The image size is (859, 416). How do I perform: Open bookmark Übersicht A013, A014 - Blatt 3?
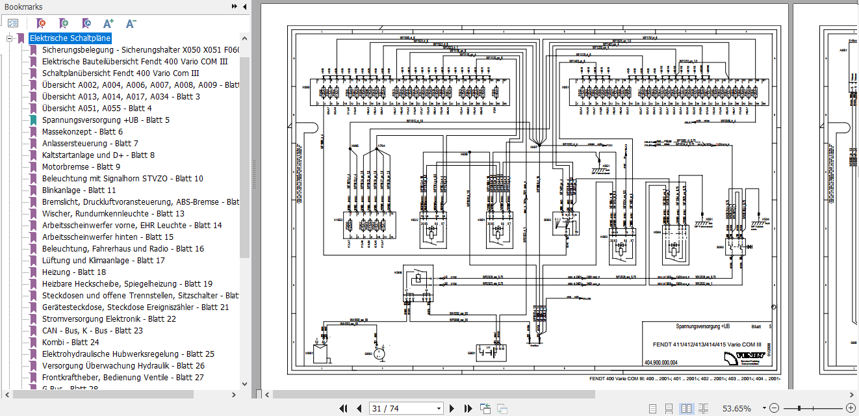tap(121, 97)
